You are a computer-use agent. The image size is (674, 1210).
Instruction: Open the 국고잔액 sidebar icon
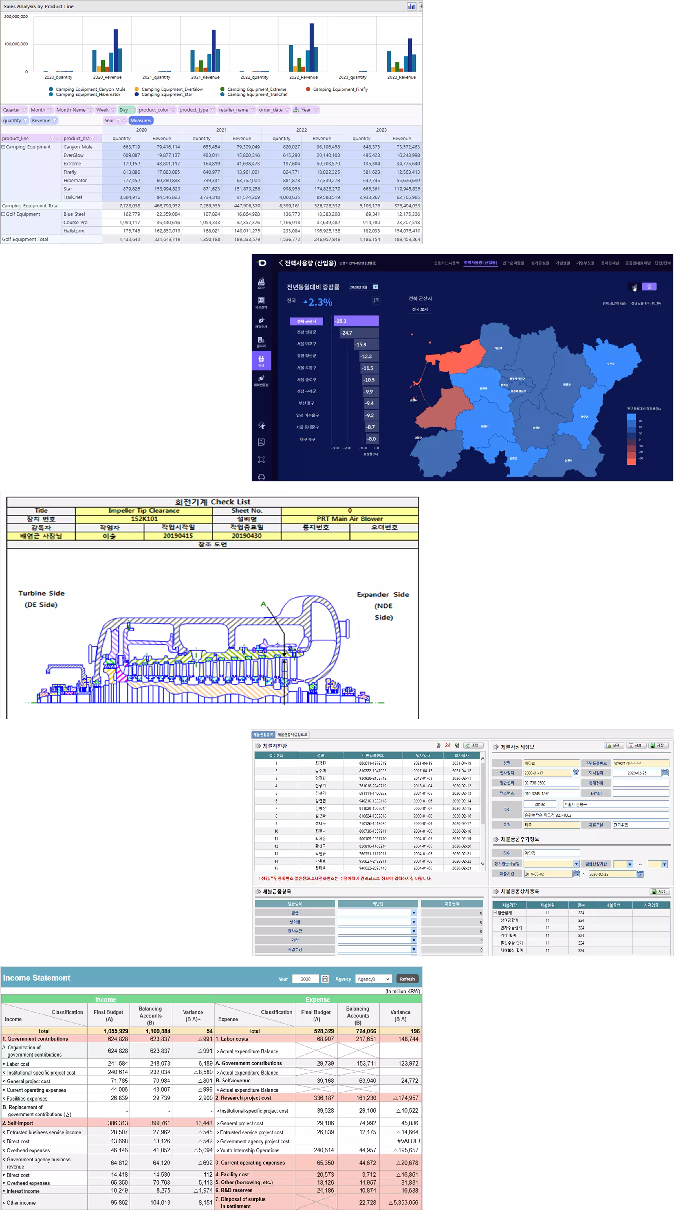261,302
